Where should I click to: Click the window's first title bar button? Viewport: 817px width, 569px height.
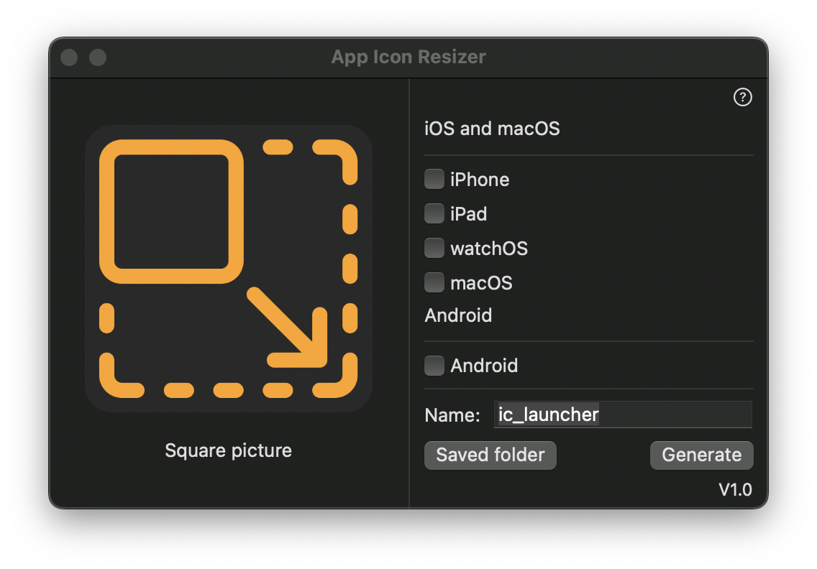point(69,57)
